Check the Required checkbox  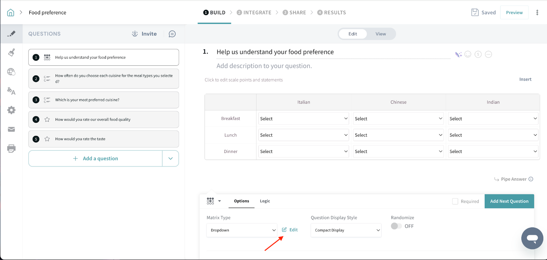(x=455, y=201)
